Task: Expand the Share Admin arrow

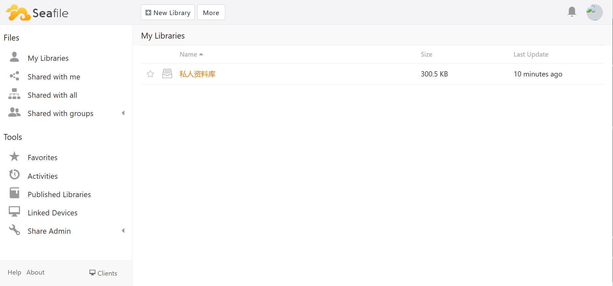Action: (x=123, y=231)
